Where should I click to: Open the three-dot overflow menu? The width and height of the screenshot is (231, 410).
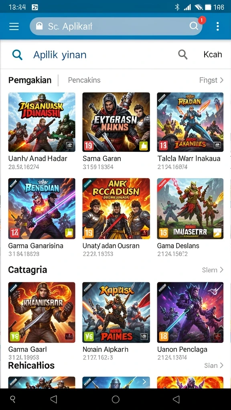pos(218,26)
